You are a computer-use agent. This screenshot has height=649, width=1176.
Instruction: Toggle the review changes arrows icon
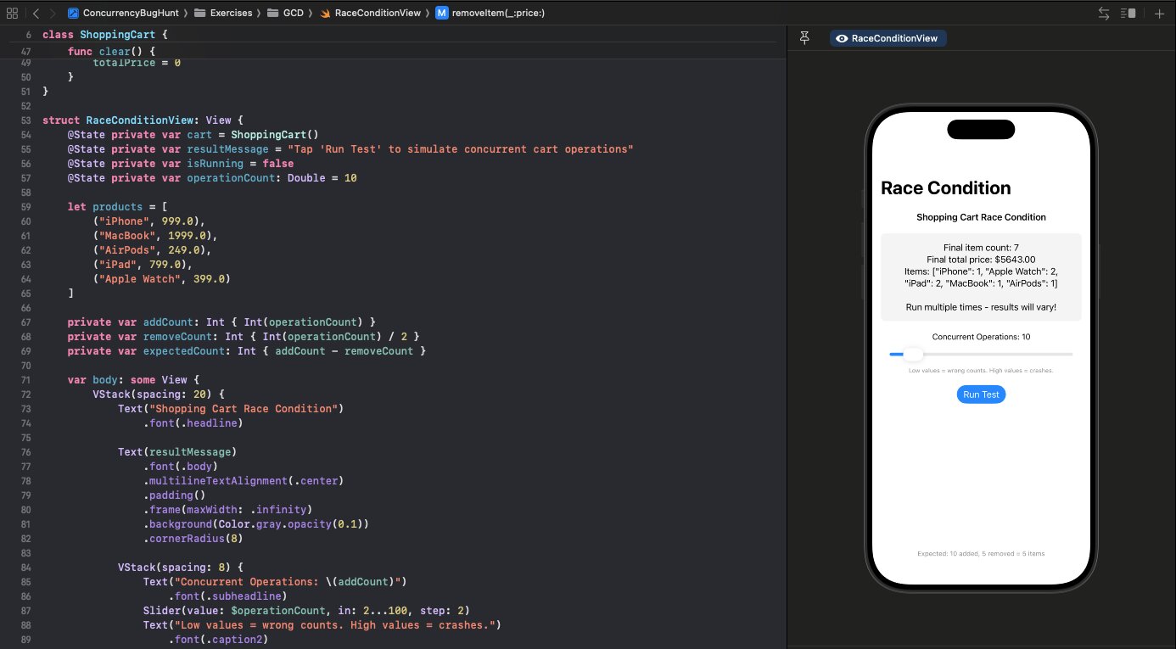[x=1104, y=14]
